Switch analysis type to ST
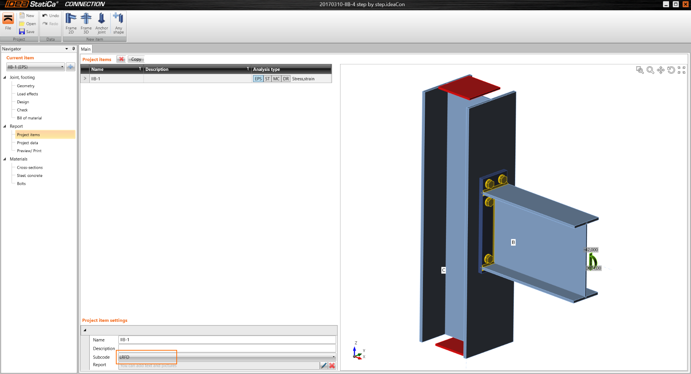The image size is (691, 374). 267,79
